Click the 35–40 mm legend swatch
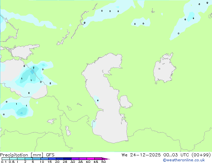The width and height of the screenshot is (212, 163). tap(83, 159)
